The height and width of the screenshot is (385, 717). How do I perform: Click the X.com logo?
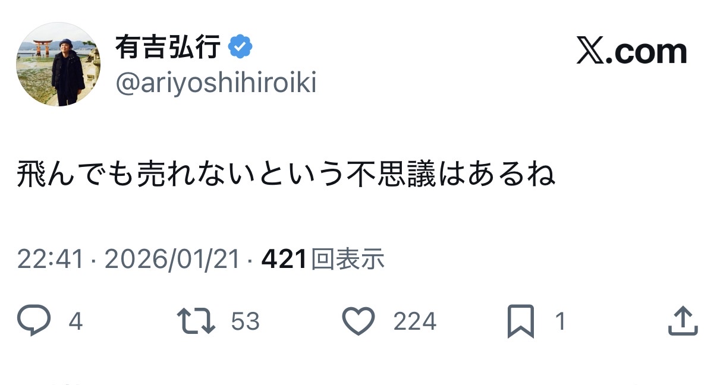point(631,52)
